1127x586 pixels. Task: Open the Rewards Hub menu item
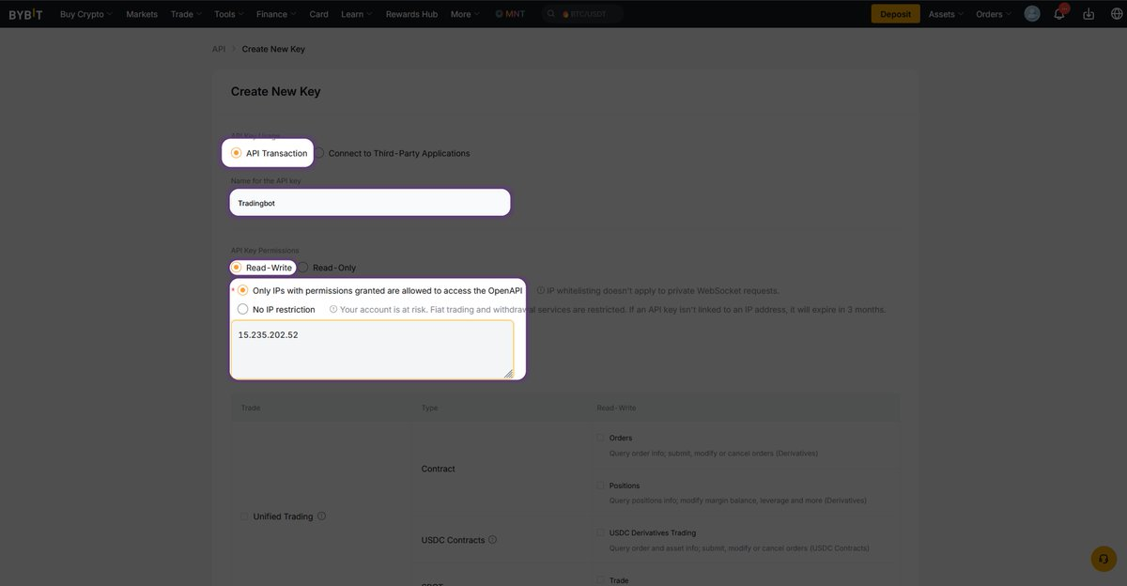point(411,14)
